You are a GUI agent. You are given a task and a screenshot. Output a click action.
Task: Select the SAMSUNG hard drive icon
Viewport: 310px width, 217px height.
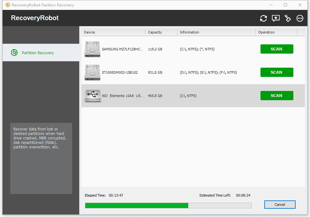click(x=92, y=49)
